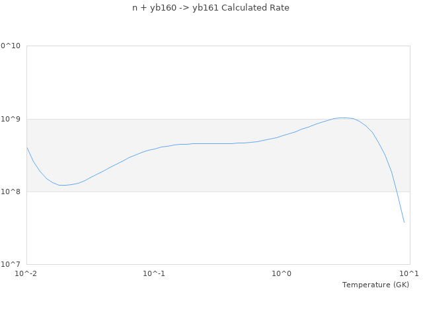423x317 pixels.
Task: Click the chart title 'Calculated Rate' text
Action: tap(211, 8)
